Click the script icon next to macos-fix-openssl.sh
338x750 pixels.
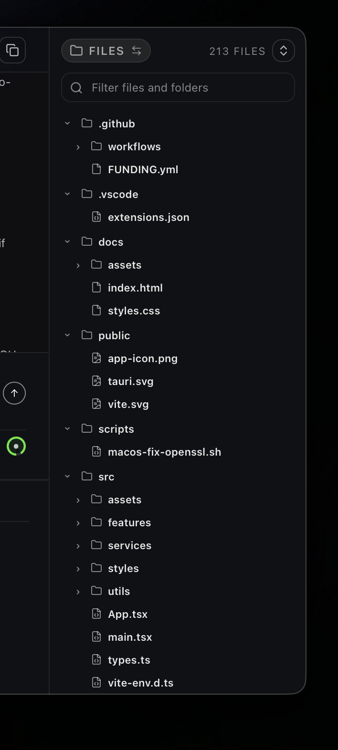[96, 451]
